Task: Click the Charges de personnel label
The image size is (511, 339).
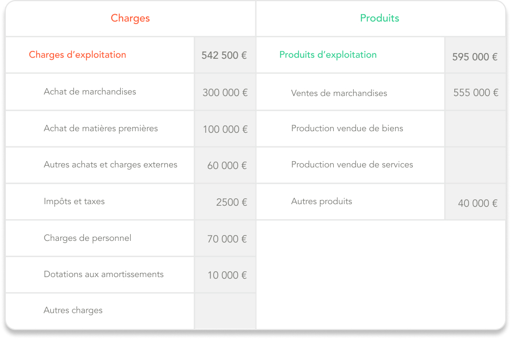Action: coord(88,238)
